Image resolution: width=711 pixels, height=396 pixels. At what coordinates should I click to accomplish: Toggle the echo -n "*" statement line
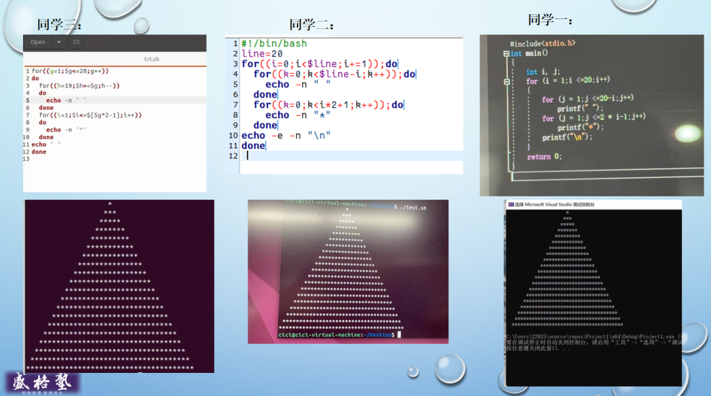tap(296, 115)
